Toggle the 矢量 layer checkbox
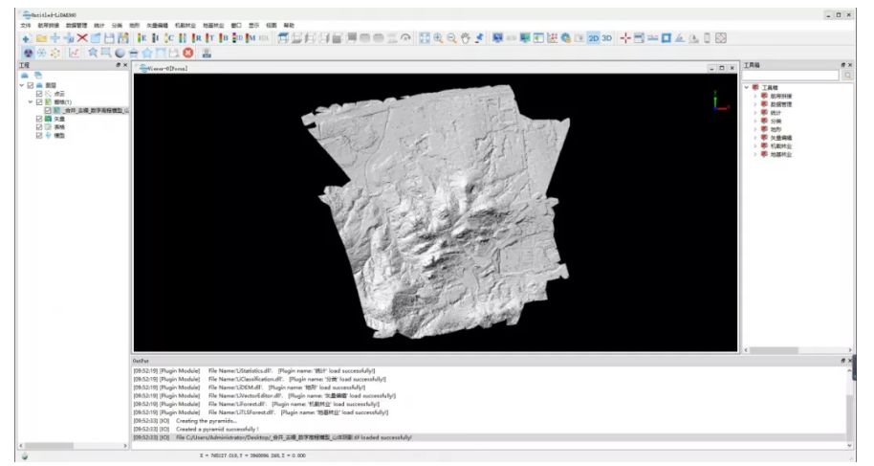The image size is (874, 466). [39, 119]
